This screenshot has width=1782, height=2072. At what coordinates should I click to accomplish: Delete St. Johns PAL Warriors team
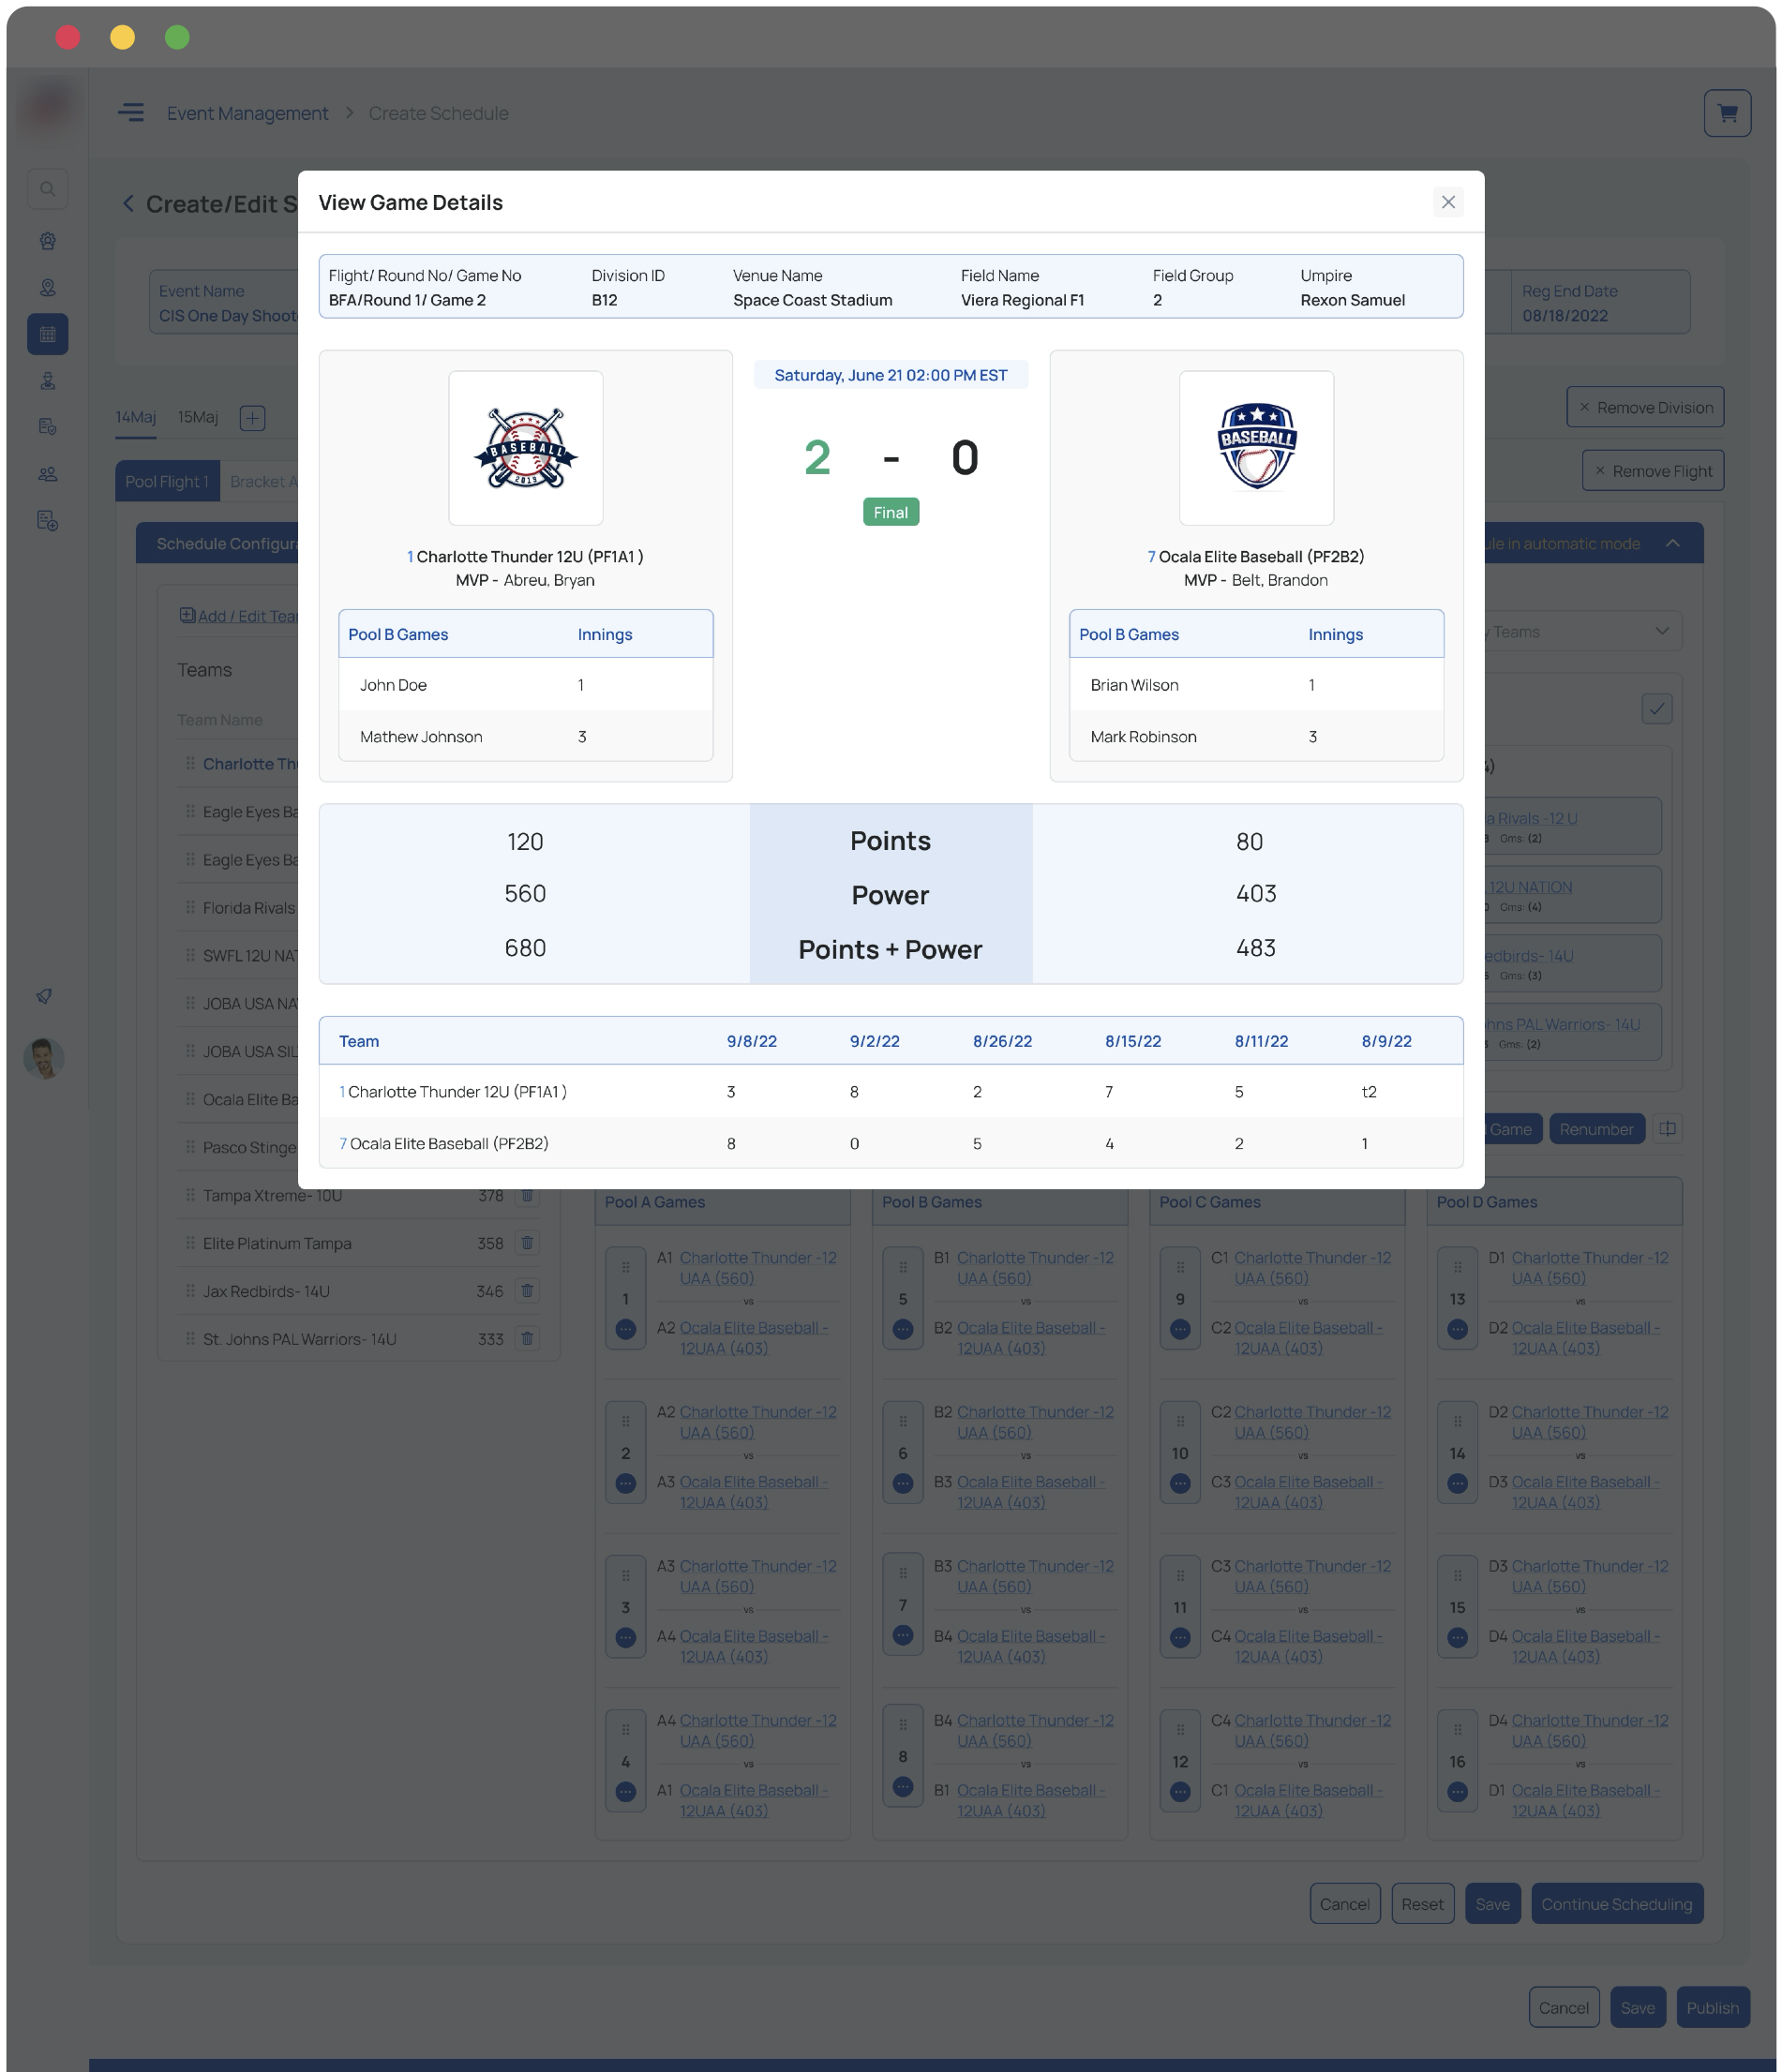pos(528,1339)
